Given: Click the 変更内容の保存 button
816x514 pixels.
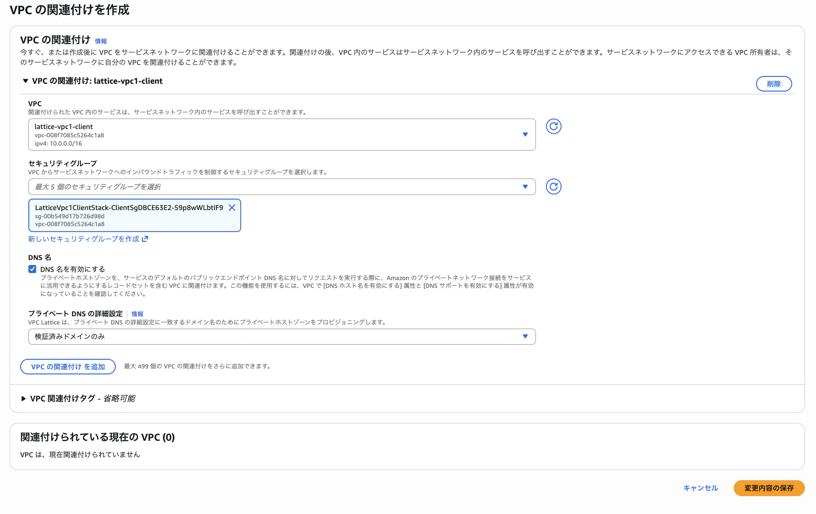Looking at the screenshot, I should click(769, 488).
